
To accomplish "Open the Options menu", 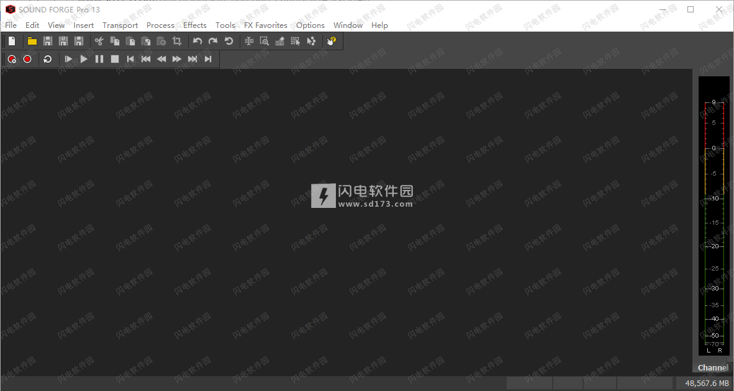I will [x=310, y=25].
